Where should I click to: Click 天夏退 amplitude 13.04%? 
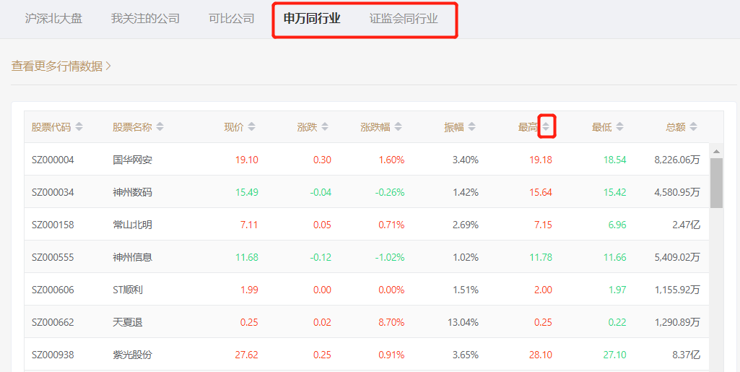point(463,322)
